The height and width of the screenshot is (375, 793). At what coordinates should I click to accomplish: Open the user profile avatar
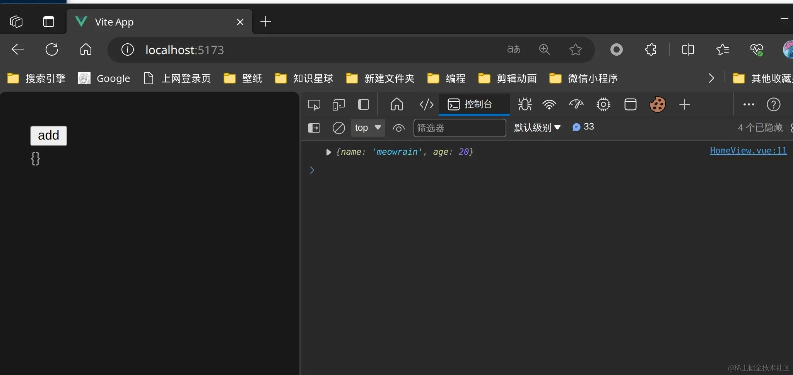point(788,49)
